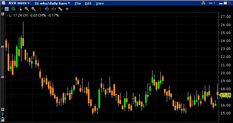Click the expand horizontal bar spacing icon
Image resolution: width=233 pixels, height=123 pixels.
coord(47,9)
